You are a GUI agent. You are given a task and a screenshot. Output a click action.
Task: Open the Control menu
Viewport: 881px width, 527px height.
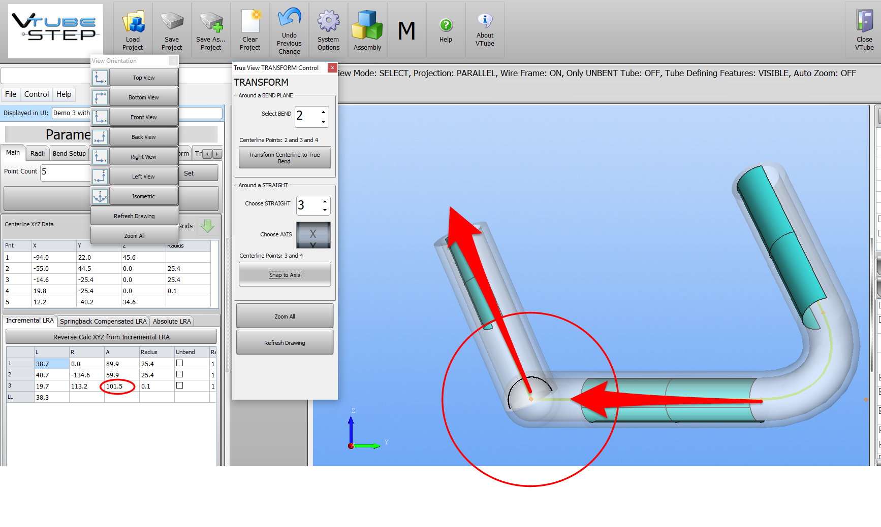(x=37, y=94)
